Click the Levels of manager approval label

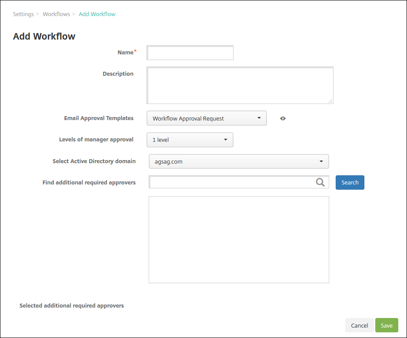(96, 140)
